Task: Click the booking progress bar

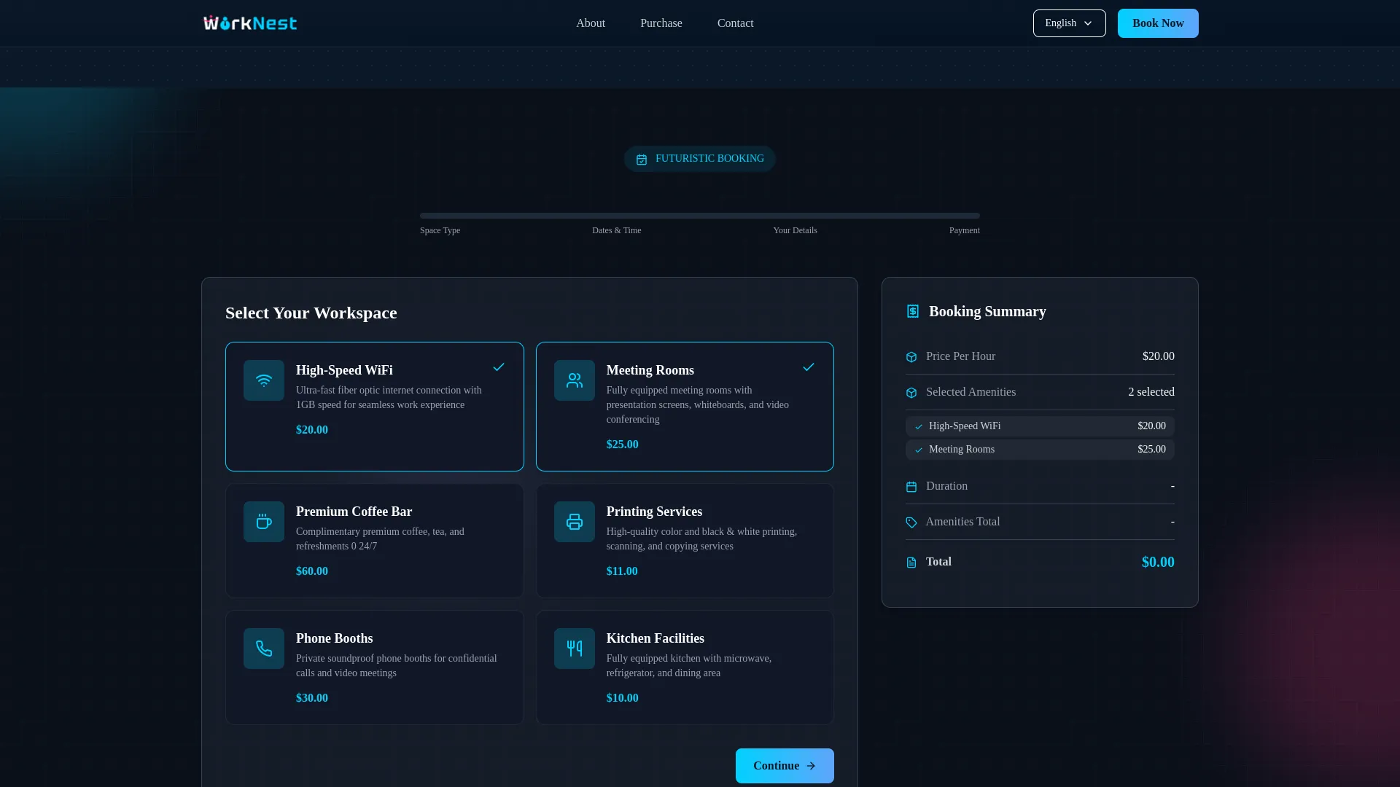Action: pyautogui.click(x=699, y=216)
